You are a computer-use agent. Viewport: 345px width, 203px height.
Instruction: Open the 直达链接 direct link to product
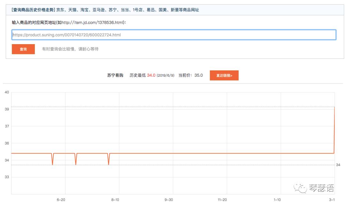pos(223,75)
